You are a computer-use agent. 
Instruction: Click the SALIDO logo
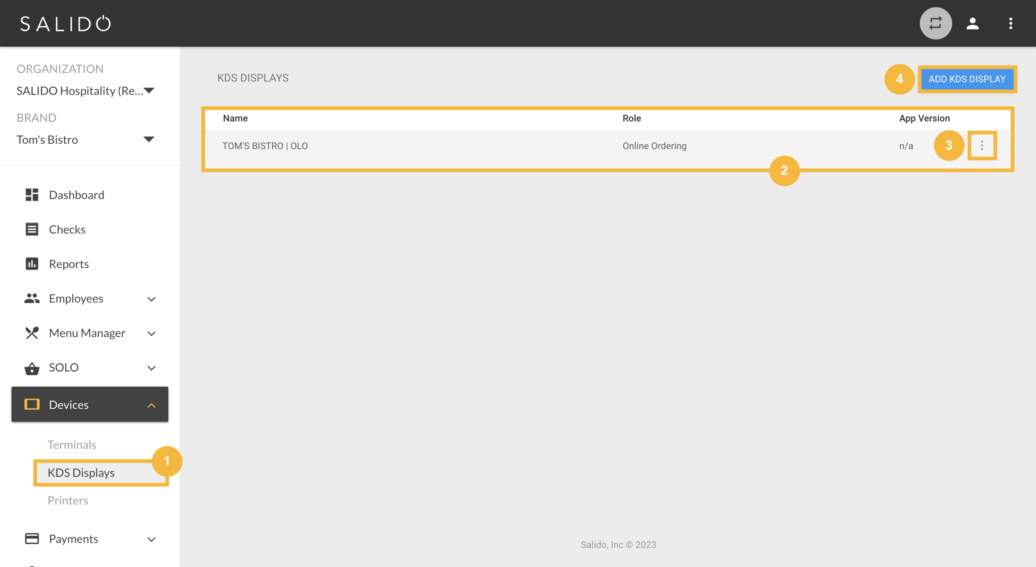coord(65,24)
